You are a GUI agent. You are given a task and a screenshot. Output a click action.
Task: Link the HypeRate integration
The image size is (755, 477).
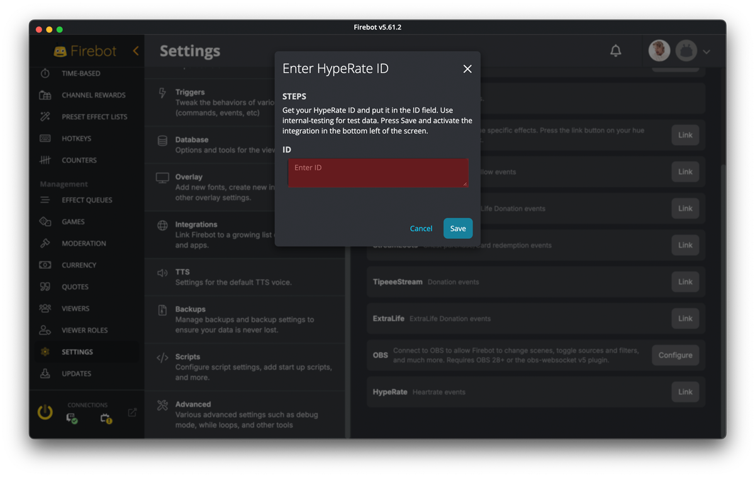tap(685, 392)
